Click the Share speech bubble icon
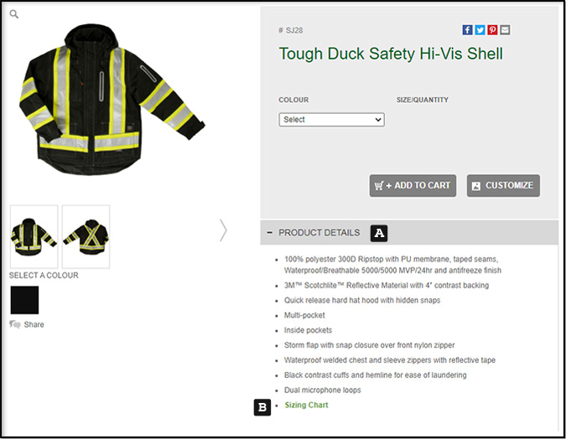 click(15, 324)
